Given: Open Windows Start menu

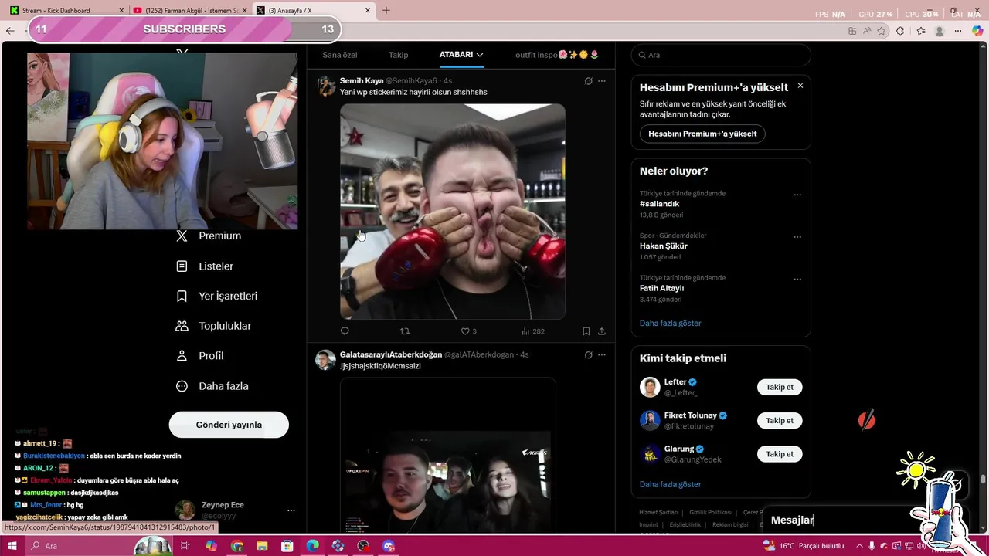Looking at the screenshot, I should (12, 546).
